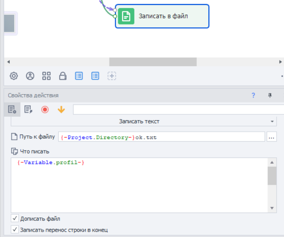Click the '...' browse button for file path

[x=271, y=137]
